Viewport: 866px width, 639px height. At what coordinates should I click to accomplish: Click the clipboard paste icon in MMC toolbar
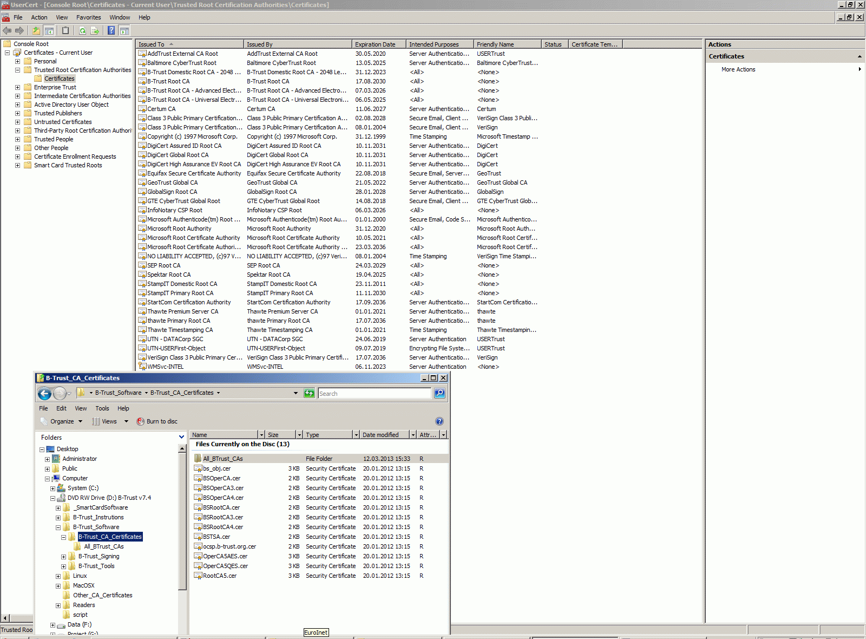click(x=65, y=31)
